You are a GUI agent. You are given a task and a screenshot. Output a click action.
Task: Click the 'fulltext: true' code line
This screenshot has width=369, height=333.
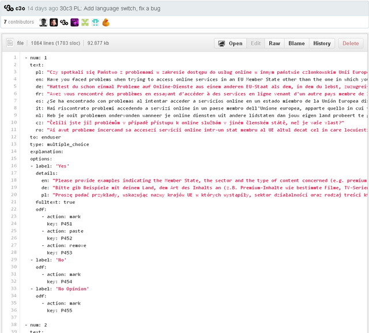(55, 202)
